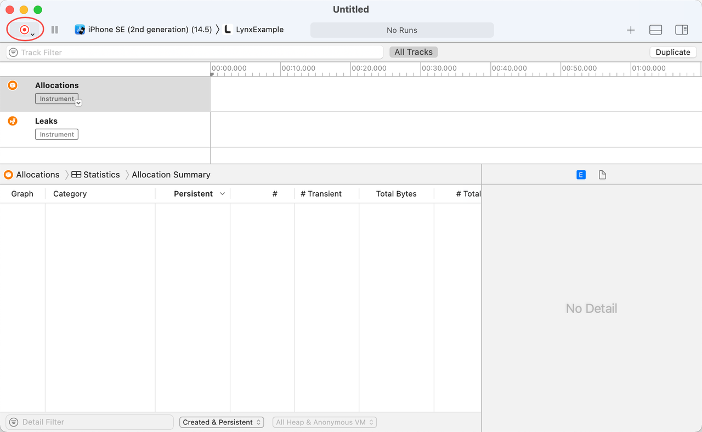Open the Created & Persistent dropdown
702x432 pixels.
click(x=222, y=422)
